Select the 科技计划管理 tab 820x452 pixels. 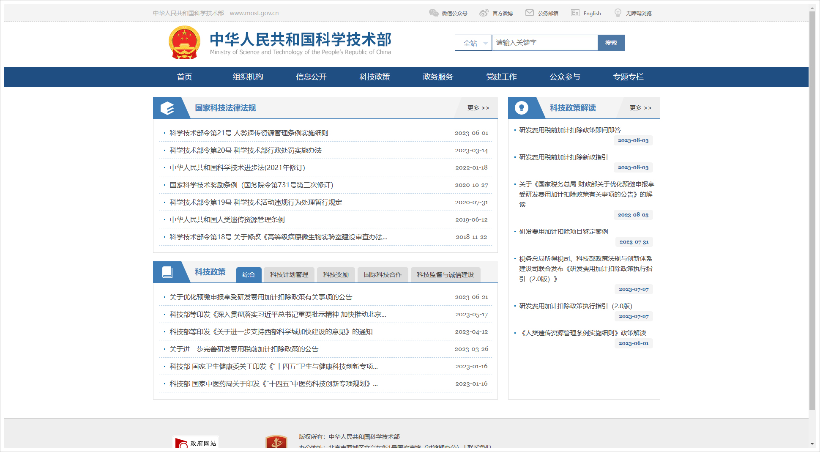click(x=289, y=275)
